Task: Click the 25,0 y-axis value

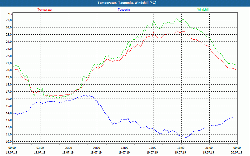Action: (9, 34)
